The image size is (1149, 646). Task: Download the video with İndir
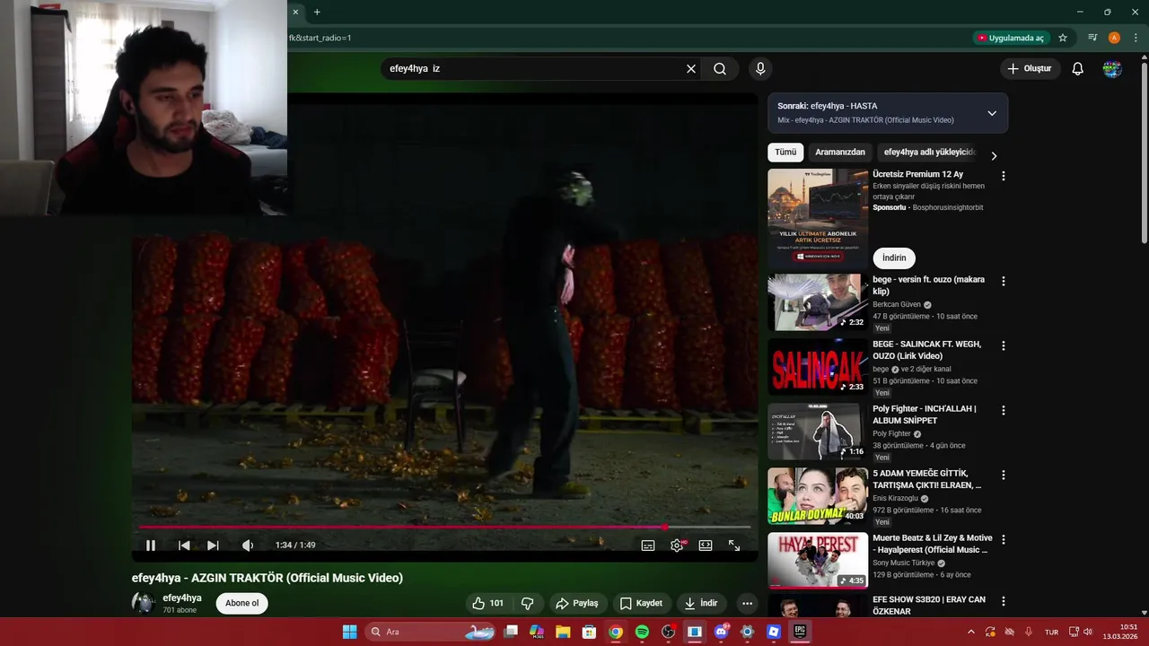tap(701, 604)
